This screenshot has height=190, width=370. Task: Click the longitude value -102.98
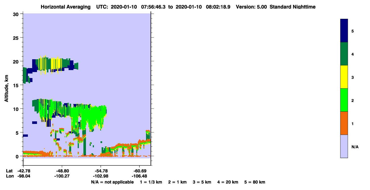click(100, 176)
